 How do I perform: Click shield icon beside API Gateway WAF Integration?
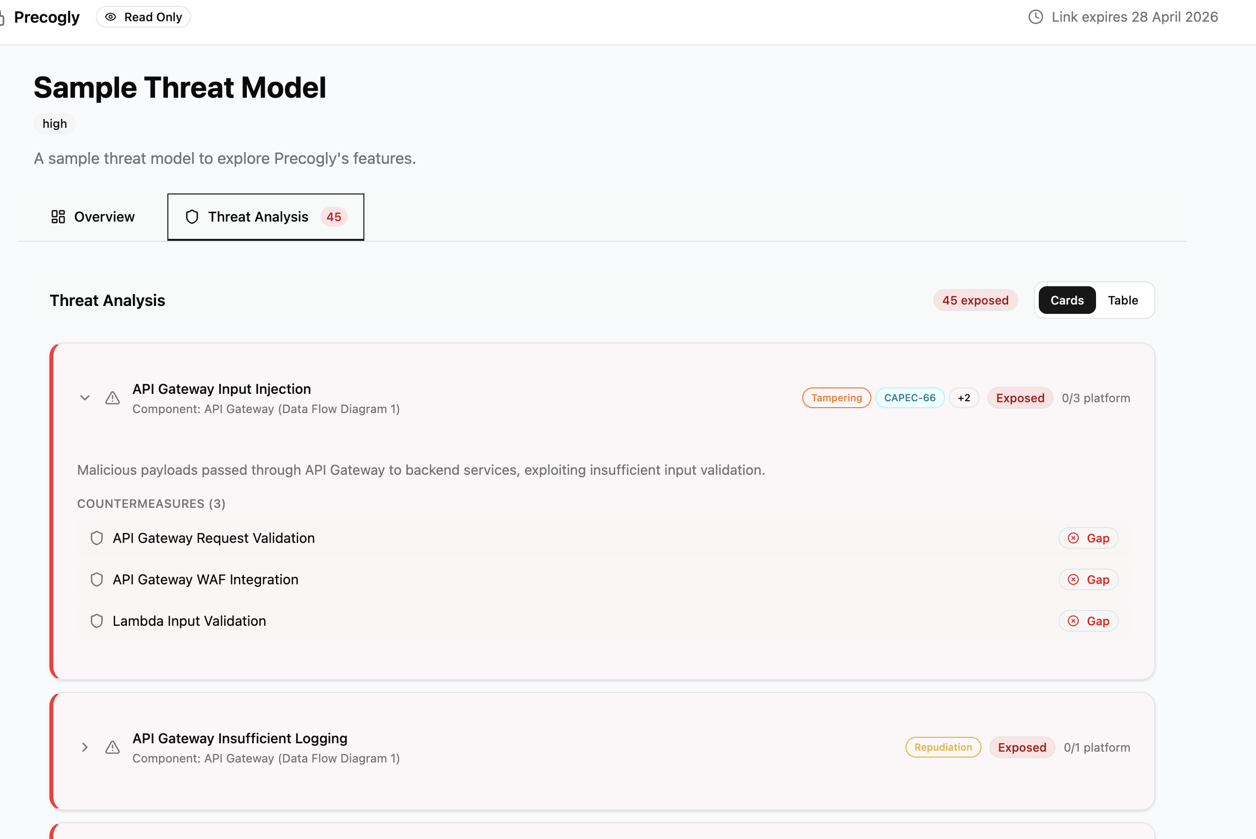[x=96, y=579]
